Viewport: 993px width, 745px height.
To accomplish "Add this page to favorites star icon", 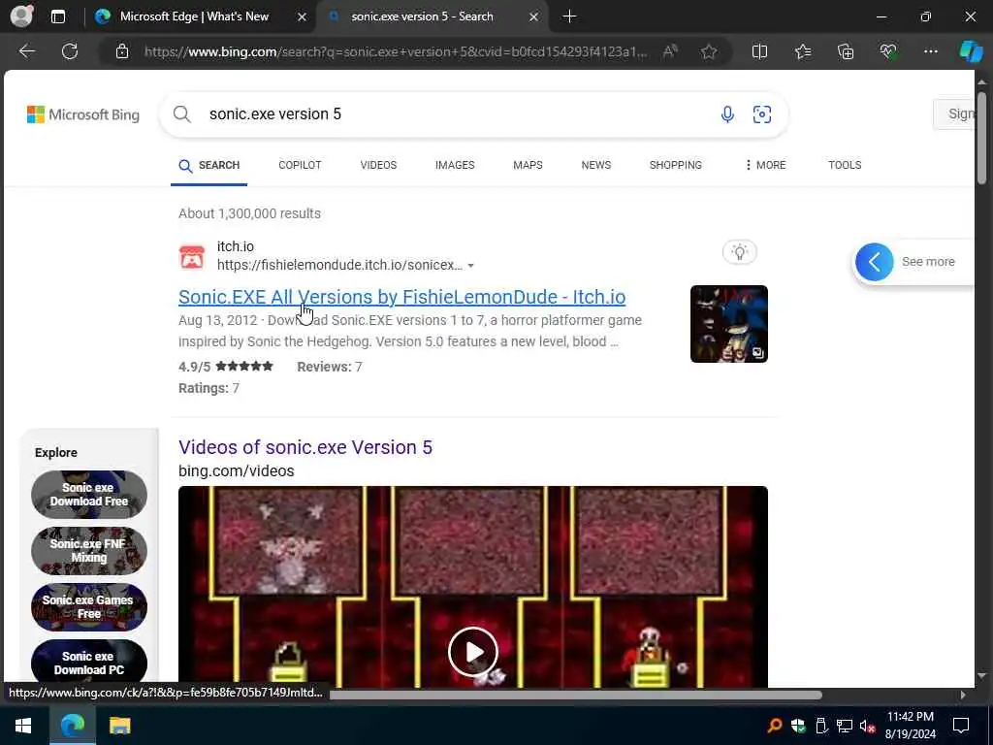I will pyautogui.click(x=709, y=51).
